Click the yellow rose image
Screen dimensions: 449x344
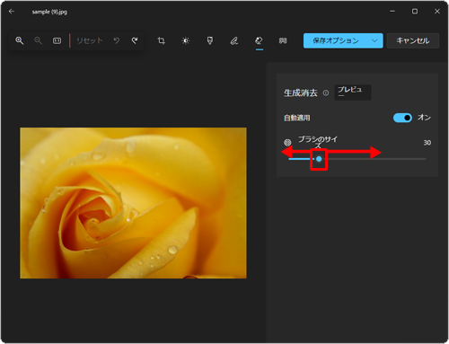coord(133,203)
